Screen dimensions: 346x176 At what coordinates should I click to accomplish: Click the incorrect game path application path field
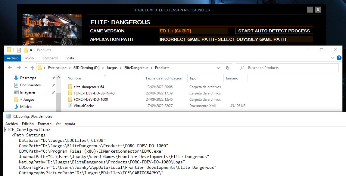pyautogui.click(x=236, y=39)
